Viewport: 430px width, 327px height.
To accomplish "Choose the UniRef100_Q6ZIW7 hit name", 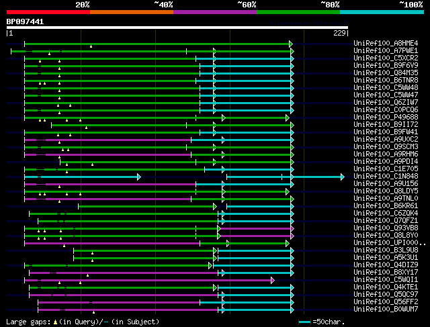I will 386,103.
